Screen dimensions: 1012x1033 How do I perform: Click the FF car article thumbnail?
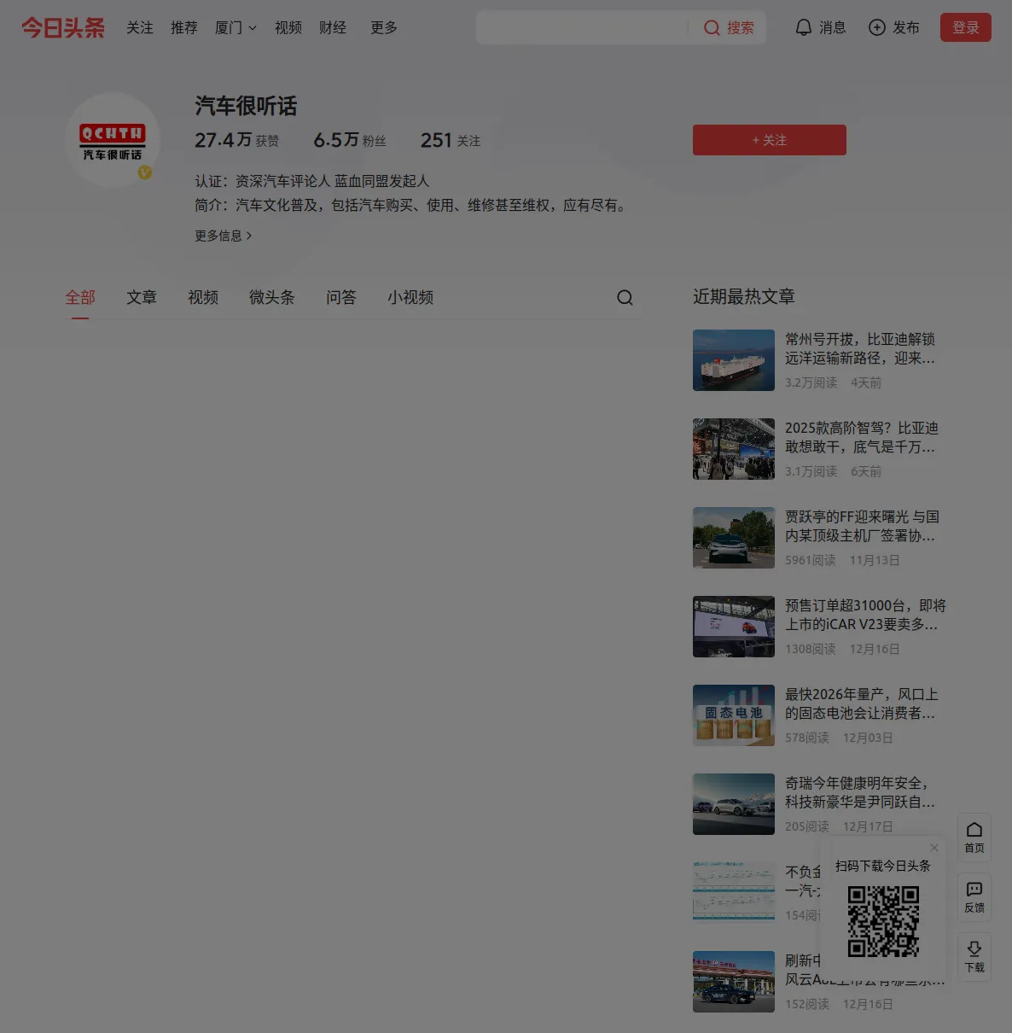pyautogui.click(x=734, y=538)
